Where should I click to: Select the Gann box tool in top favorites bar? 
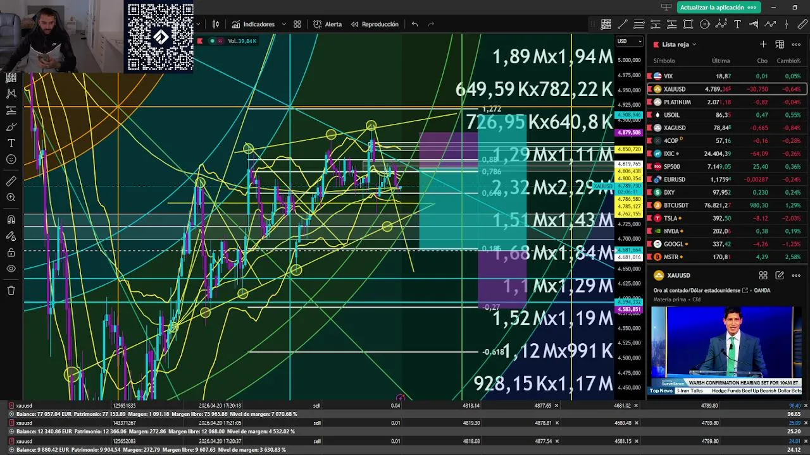pyautogui.click(x=606, y=24)
